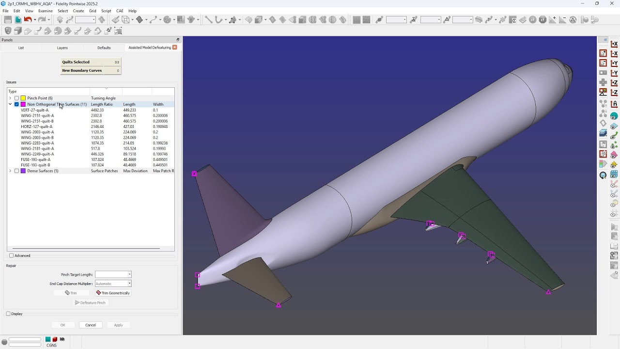Click the Defeature Pinch button

point(91,302)
